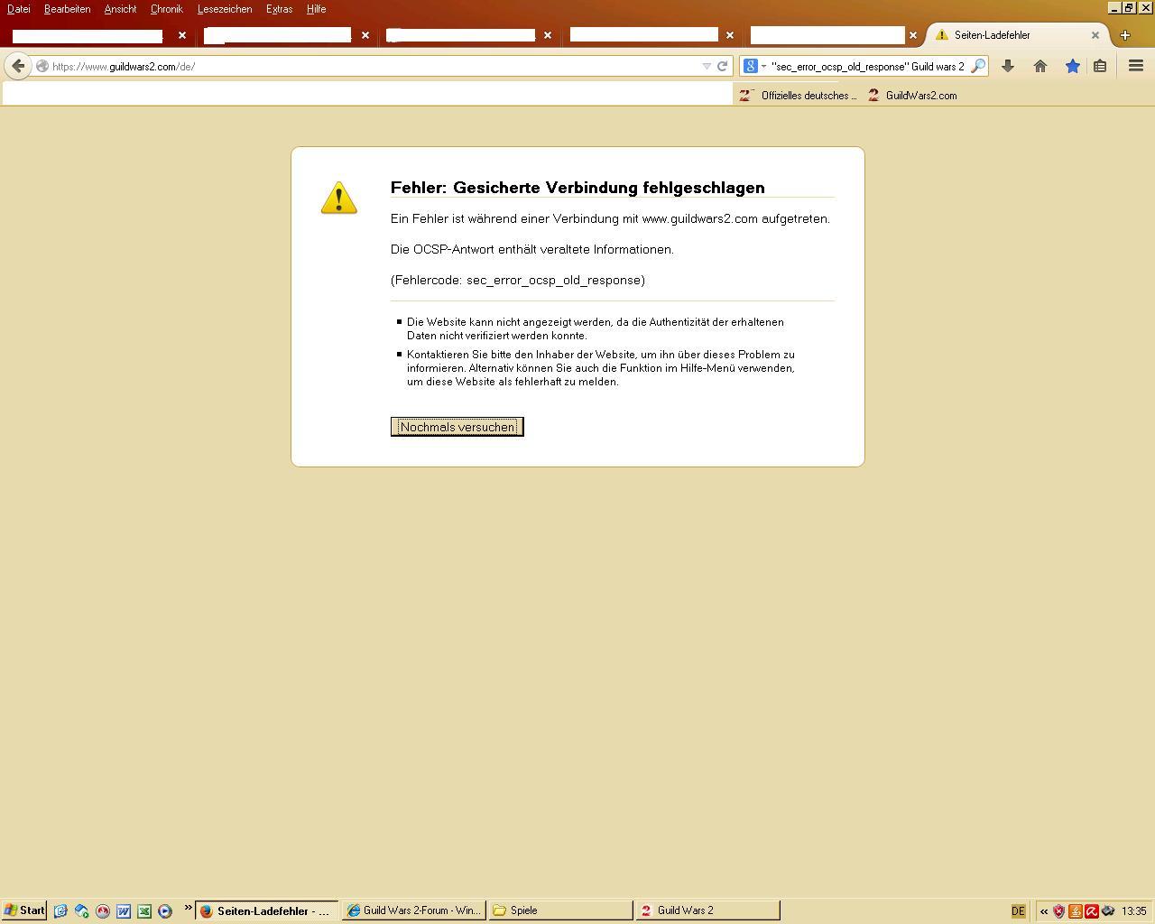This screenshot has width=1155, height=924.
Task: Open the Ansicht menu
Action: 120,9
